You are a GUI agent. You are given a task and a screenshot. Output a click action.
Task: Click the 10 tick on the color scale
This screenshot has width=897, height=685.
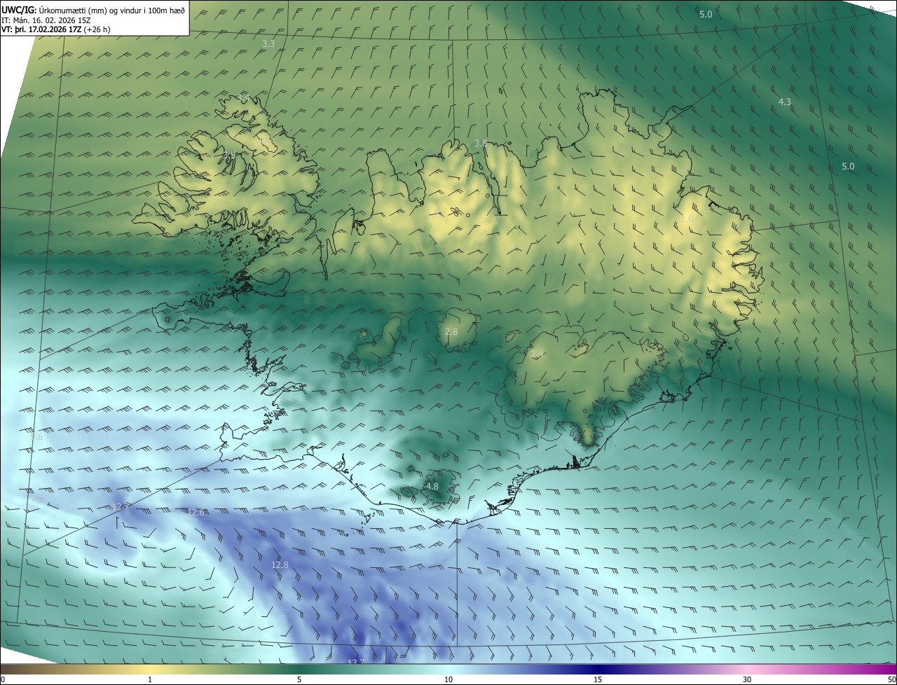pyautogui.click(x=448, y=679)
